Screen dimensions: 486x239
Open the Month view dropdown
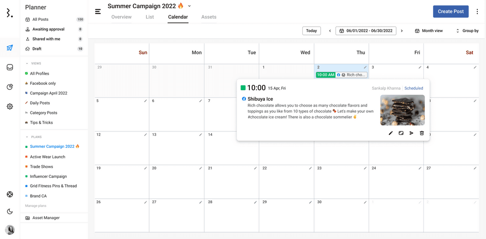tap(429, 31)
